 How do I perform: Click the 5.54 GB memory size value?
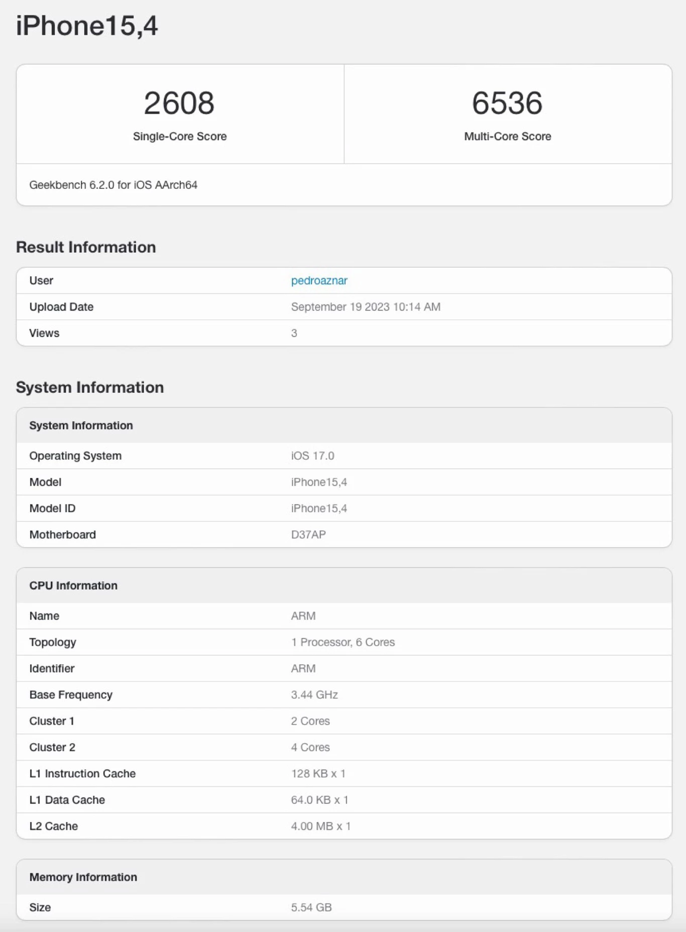[x=311, y=907]
